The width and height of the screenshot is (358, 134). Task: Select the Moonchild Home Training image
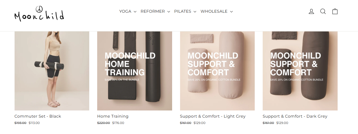pyautogui.click(x=135, y=71)
